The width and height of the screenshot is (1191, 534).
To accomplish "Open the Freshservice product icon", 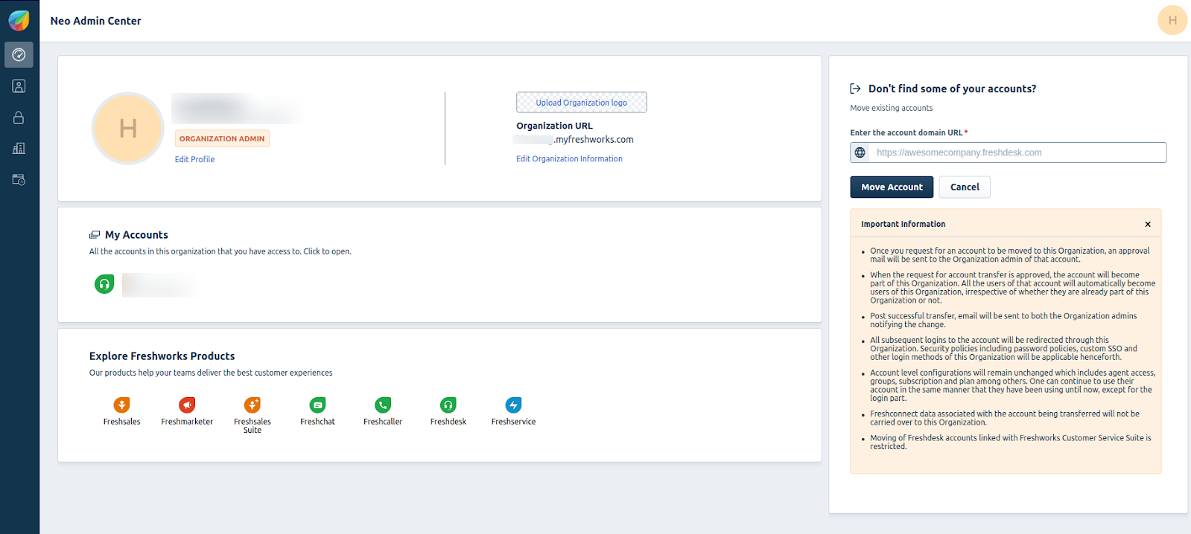I will [513, 405].
